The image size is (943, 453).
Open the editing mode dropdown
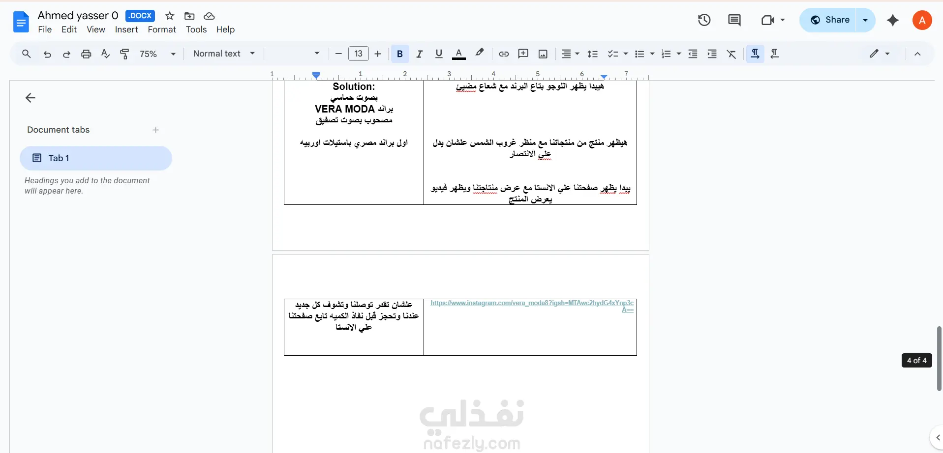880,54
